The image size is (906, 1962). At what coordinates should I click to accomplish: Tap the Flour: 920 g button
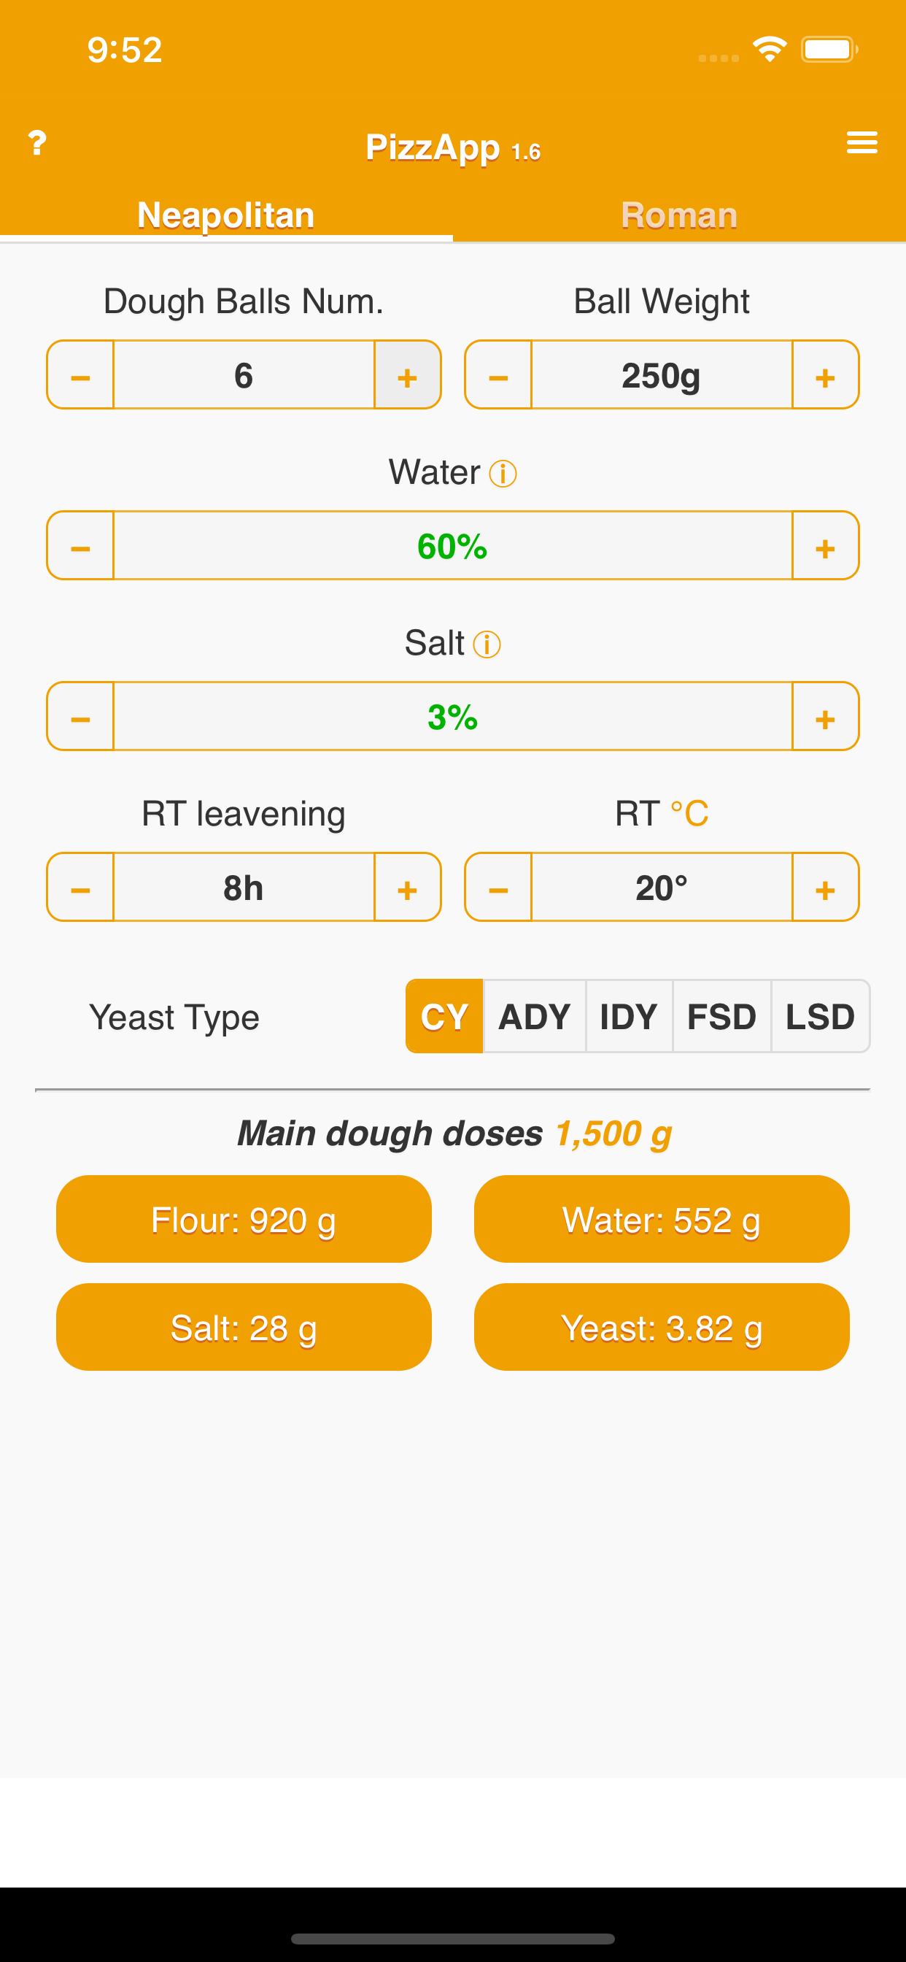click(244, 1219)
